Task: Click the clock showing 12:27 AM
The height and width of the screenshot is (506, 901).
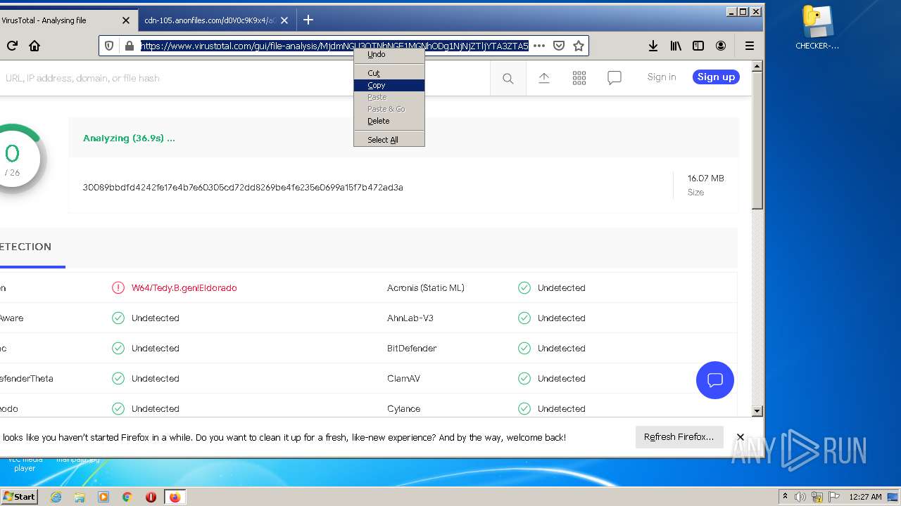Action: (x=865, y=497)
